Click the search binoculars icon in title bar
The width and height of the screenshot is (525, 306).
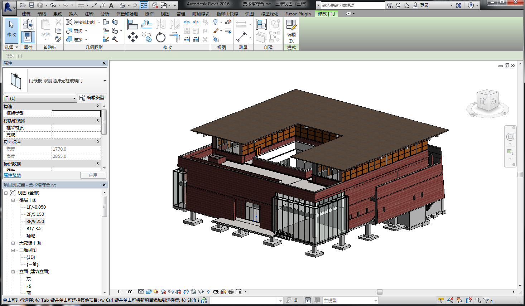coord(390,5)
